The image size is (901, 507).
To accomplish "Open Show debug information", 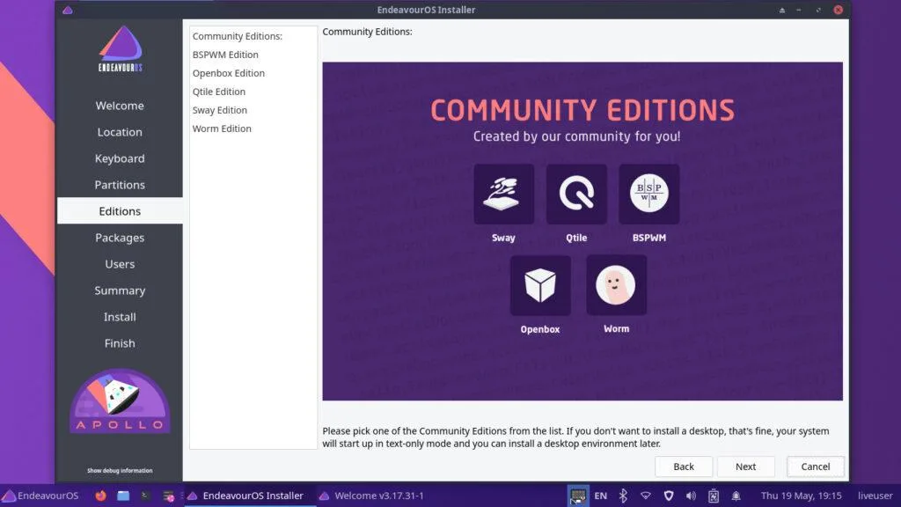I will tap(119, 470).
